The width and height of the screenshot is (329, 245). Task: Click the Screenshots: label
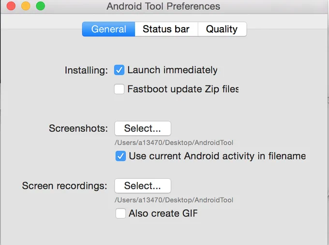pyautogui.click(x=78, y=128)
